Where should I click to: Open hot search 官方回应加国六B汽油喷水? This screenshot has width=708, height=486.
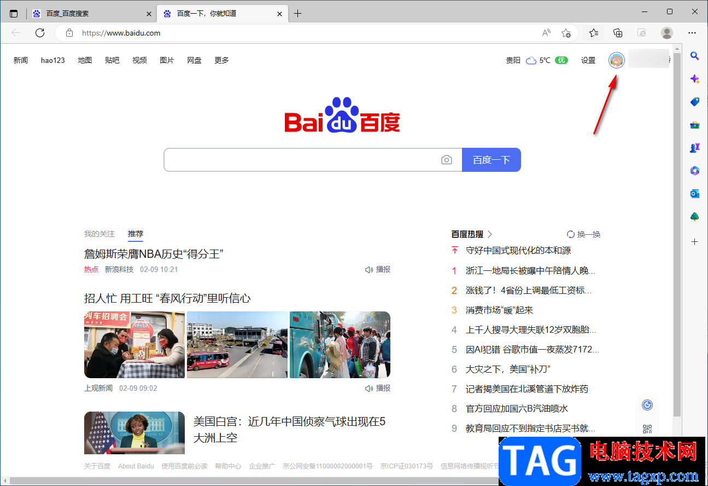pos(517,408)
